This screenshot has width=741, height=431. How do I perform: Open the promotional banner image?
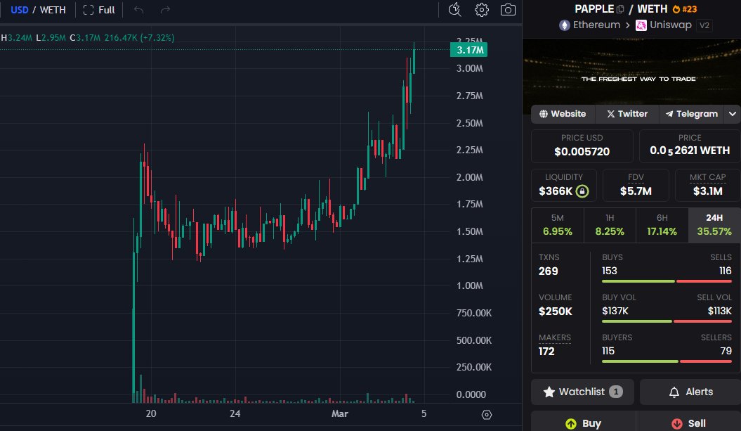[x=631, y=72]
